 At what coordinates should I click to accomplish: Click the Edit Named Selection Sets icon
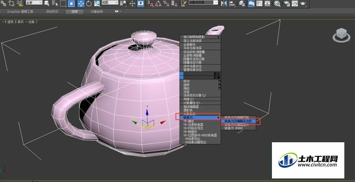pyautogui.click(x=184, y=3)
